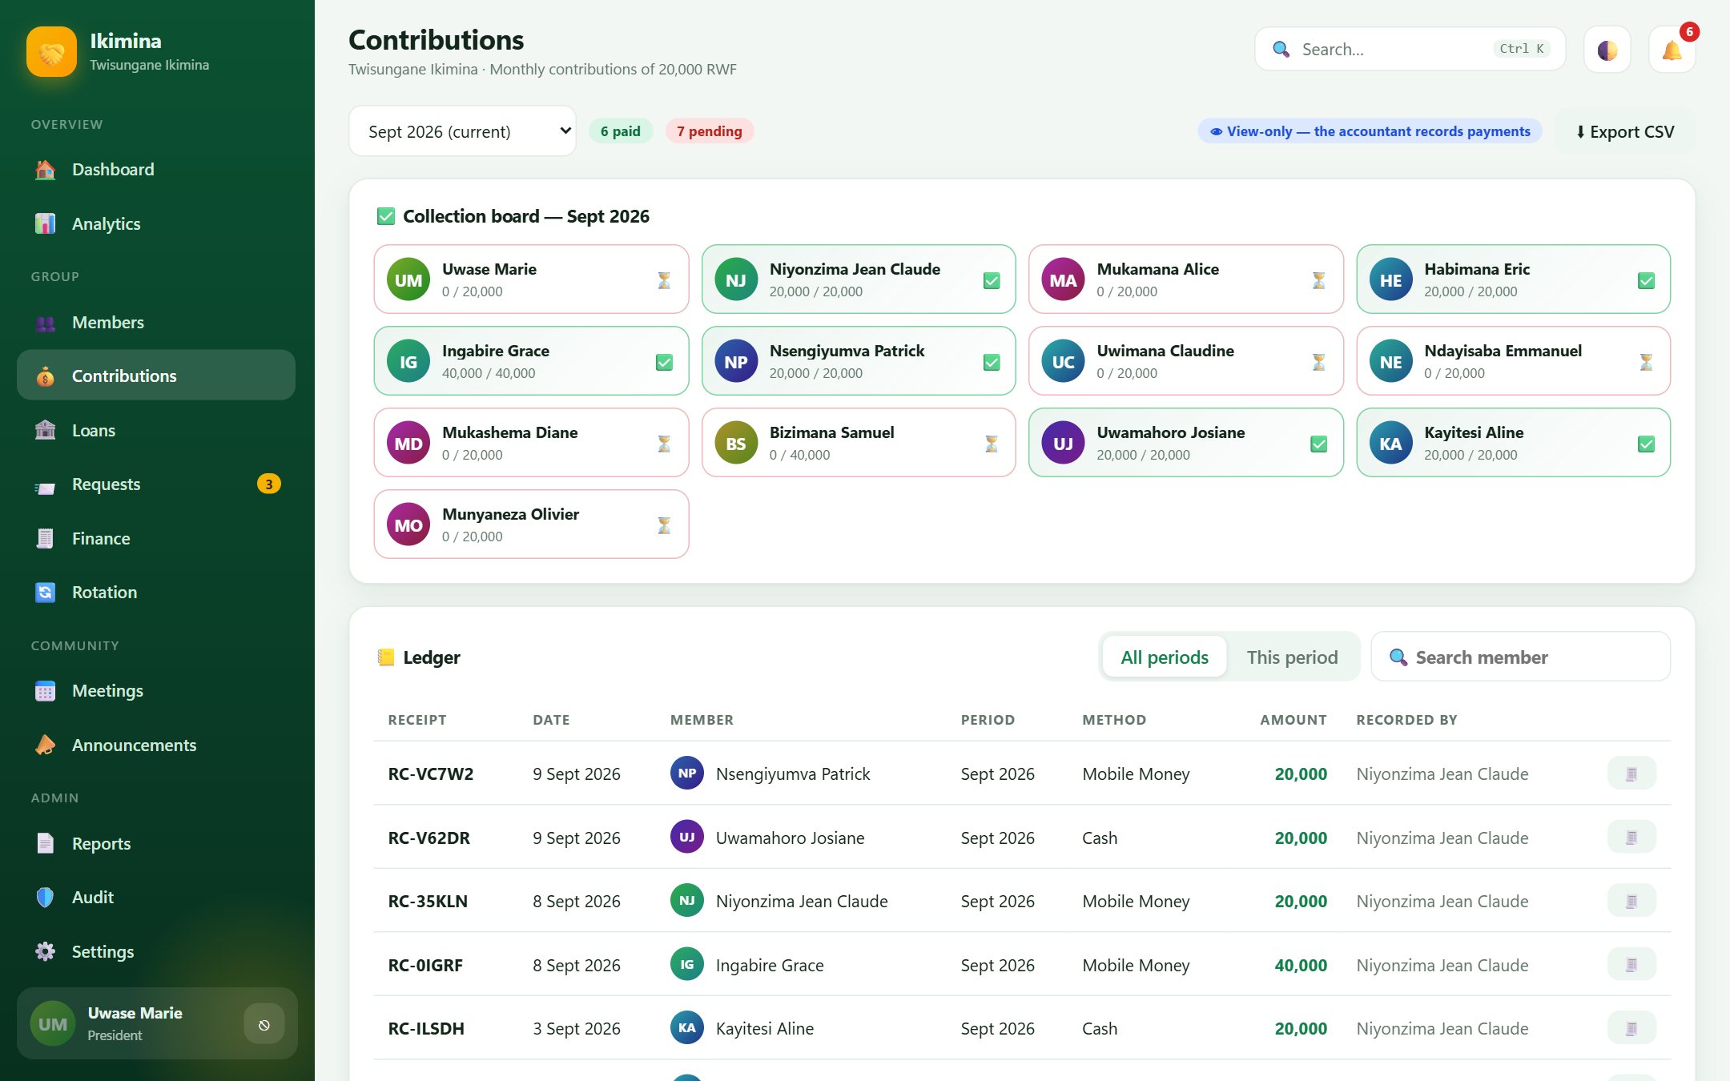Click the Ikimina handshake logo
Image resolution: width=1730 pixels, height=1081 pixels.
click(51, 51)
